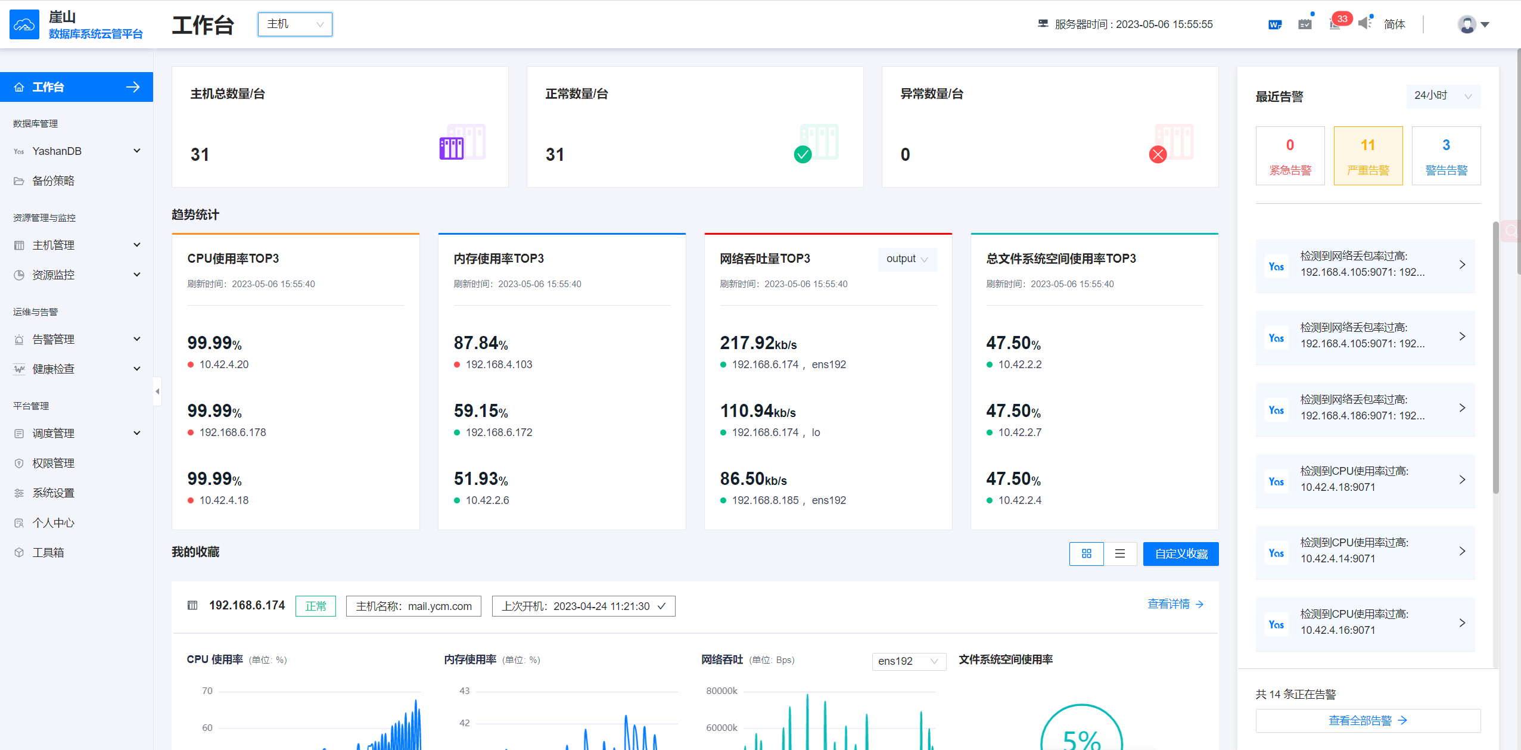The height and width of the screenshot is (750, 1521).
Task: Switch favorites to grid view
Action: (1086, 553)
